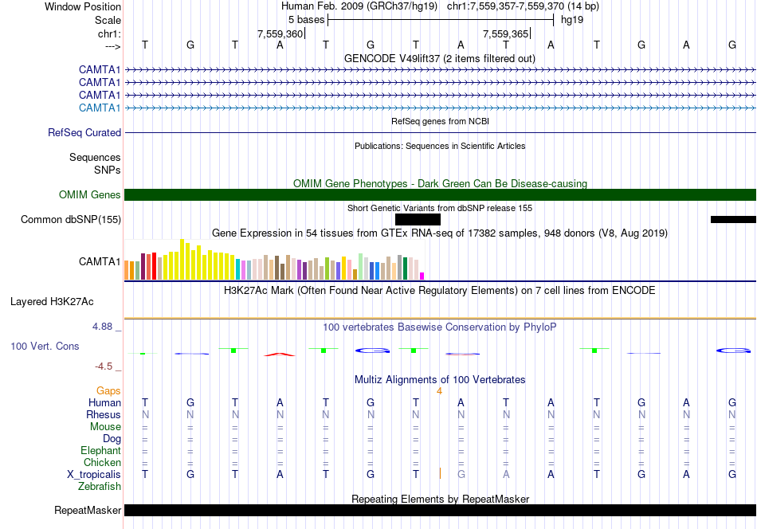Image resolution: width=757 pixels, height=529 pixels.
Task: Click the Layered H3K27Ac label
Action: click(52, 302)
